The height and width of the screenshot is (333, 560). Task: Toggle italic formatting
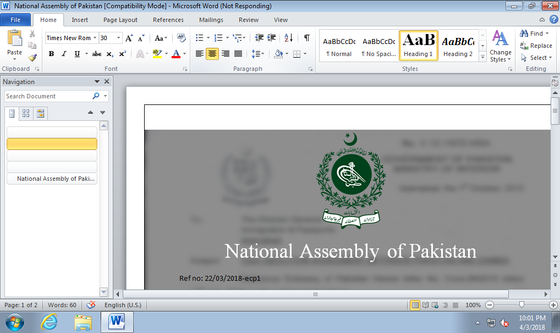pos(64,54)
